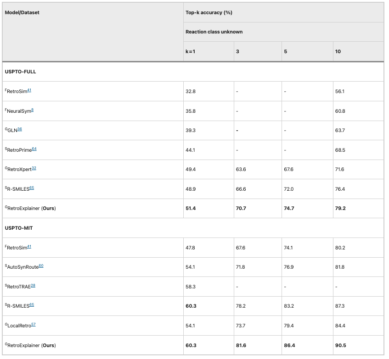Select the 79.2 value cell
This screenshot has height=359, width=389.
340,208
